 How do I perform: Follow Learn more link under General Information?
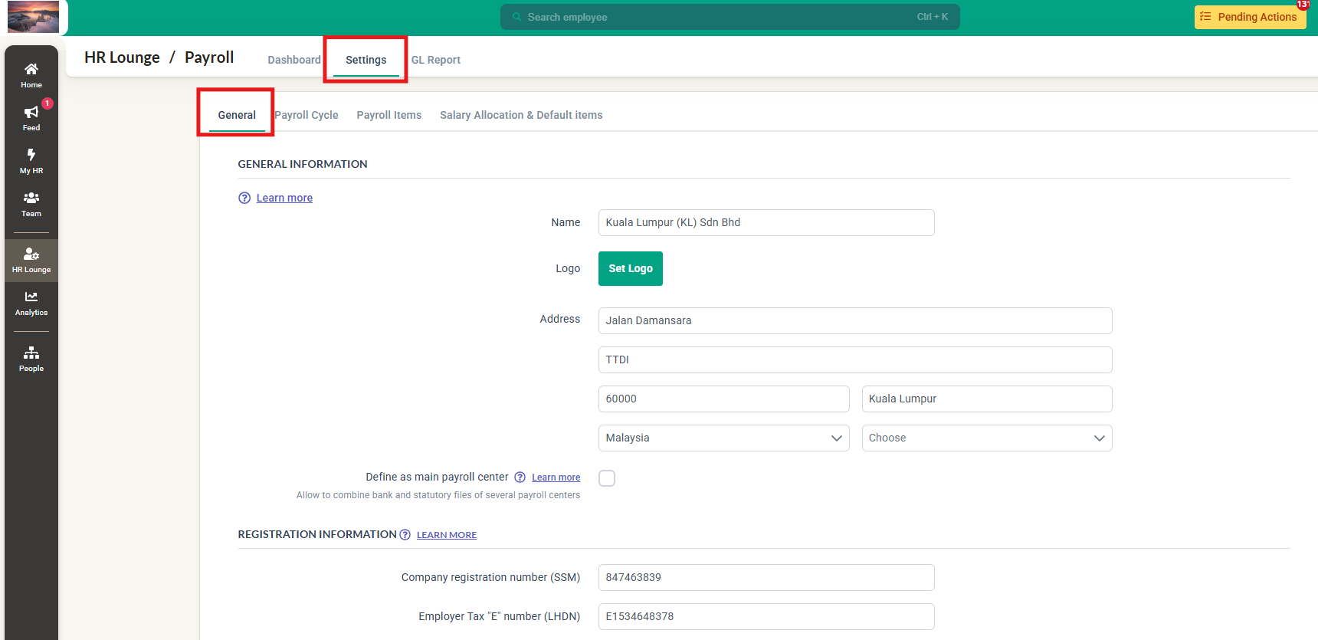(x=284, y=198)
